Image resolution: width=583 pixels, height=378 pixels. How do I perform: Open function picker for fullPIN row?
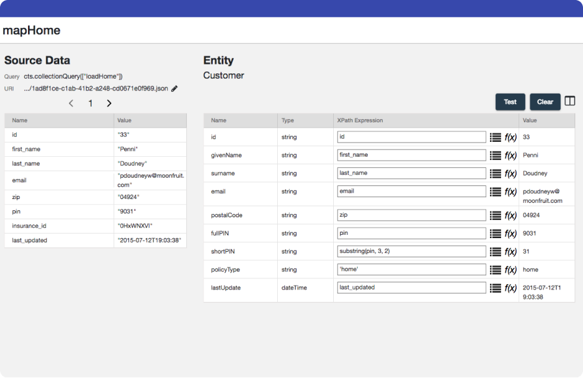(x=510, y=234)
